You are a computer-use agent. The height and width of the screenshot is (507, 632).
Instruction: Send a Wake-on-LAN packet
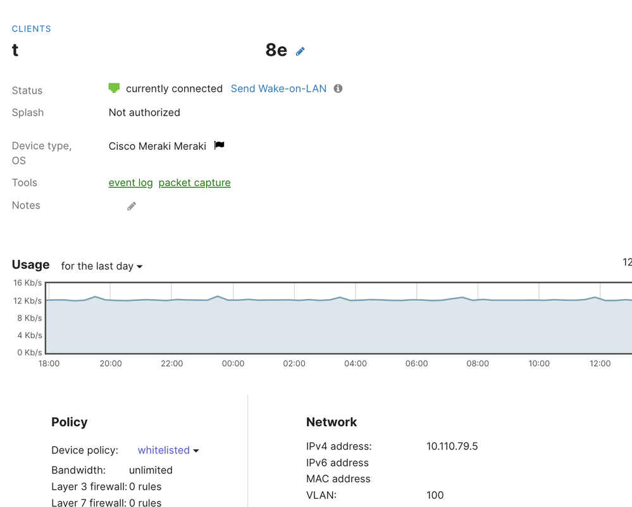click(x=278, y=89)
